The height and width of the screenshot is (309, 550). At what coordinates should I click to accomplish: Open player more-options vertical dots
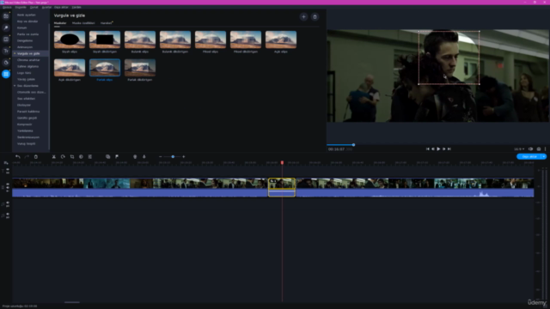tap(546, 148)
